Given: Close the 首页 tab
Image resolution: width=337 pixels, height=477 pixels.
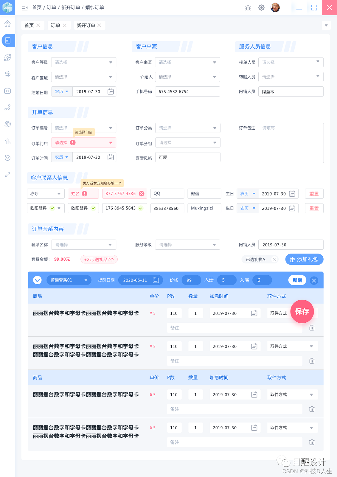Looking at the screenshot, I should 38,25.
